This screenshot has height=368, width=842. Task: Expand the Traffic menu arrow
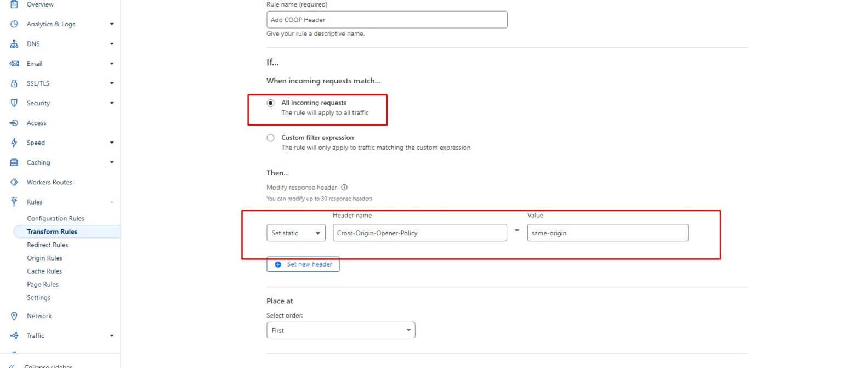tap(112, 336)
